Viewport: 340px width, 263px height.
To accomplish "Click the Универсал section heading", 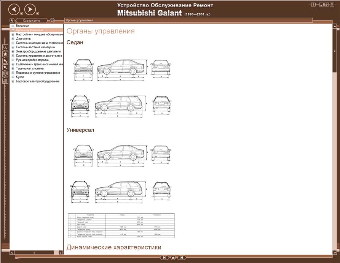I will coord(80,130).
